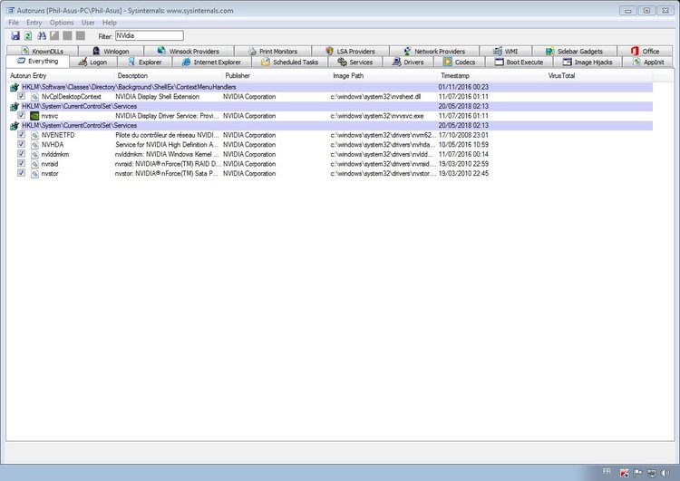Image resolution: width=680 pixels, height=481 pixels.
Task: Select the ContextMenuHandlers registry key row
Action: pyautogui.click(x=331, y=87)
